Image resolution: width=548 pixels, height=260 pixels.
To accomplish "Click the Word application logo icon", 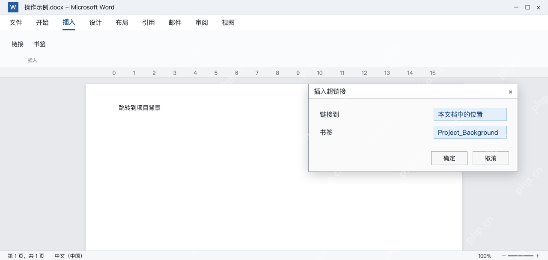I will coord(13,7).
